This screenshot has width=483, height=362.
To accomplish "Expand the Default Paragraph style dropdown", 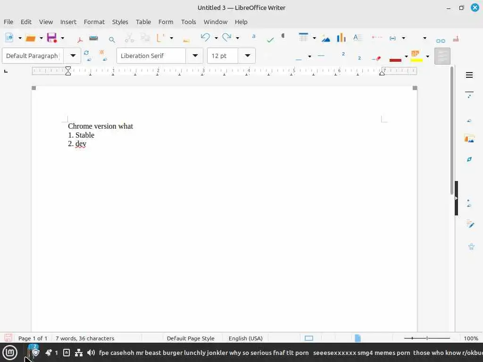I will point(73,56).
